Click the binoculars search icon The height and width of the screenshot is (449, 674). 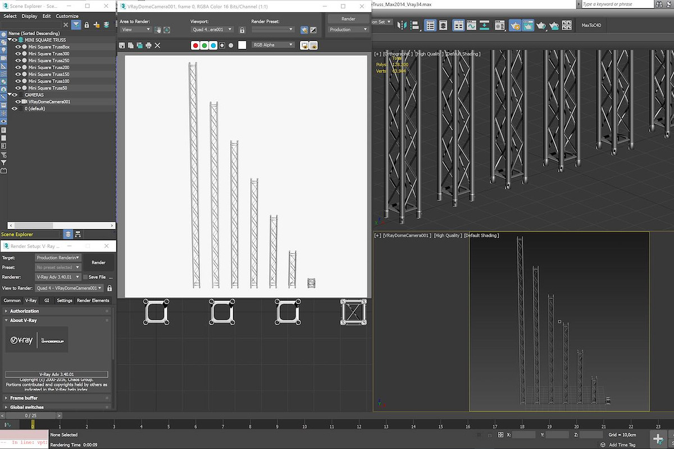[659, 4]
